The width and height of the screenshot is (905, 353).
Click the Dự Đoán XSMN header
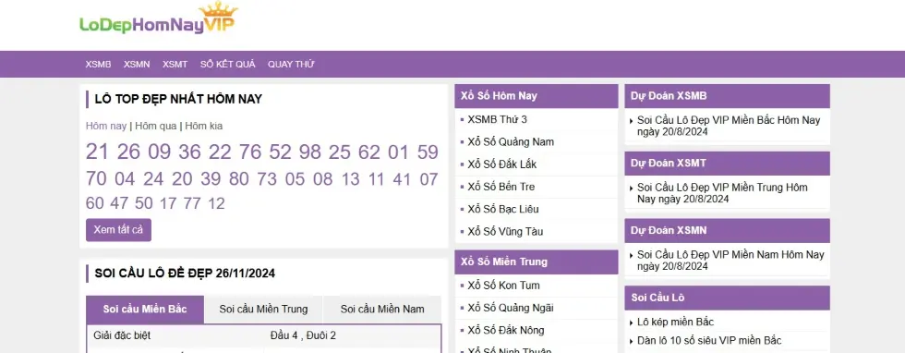(x=728, y=230)
